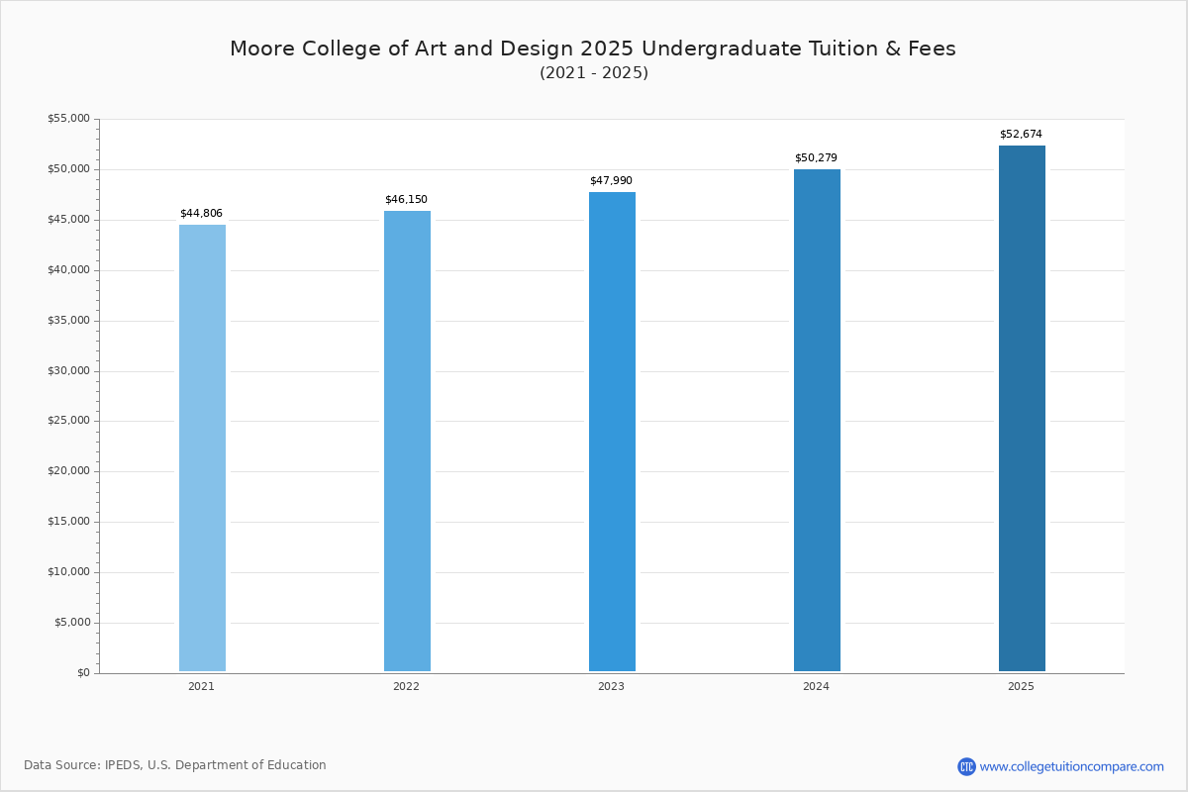Click the 2023 tuition bar
The width and height of the screenshot is (1188, 792).
612,432
